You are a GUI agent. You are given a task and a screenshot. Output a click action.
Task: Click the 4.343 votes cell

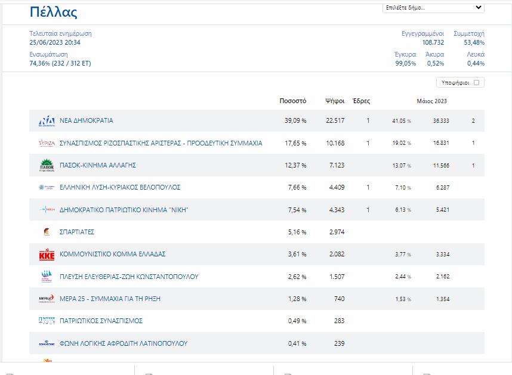(337, 210)
